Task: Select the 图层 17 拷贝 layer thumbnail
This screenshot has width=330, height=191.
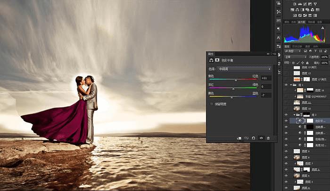Action: [297, 79]
